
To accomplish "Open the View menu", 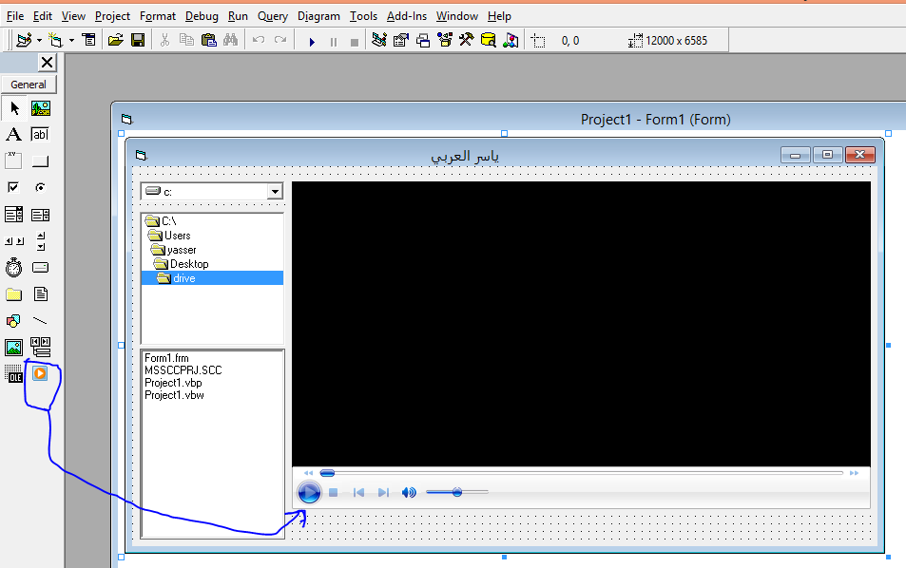I will click(73, 16).
